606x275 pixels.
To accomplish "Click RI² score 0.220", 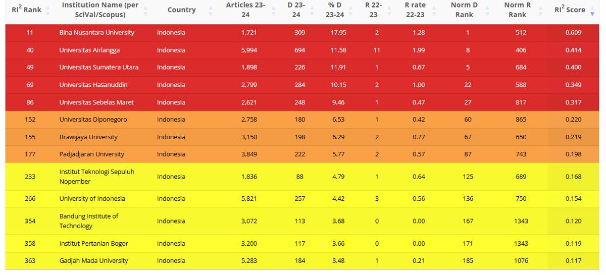I will pyautogui.click(x=574, y=120).
